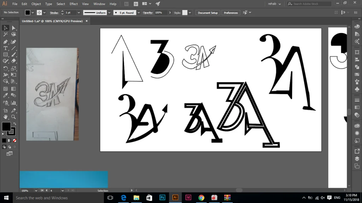Open the Effect menu
Viewport: 362px width, 203px height.
[x=74, y=4]
